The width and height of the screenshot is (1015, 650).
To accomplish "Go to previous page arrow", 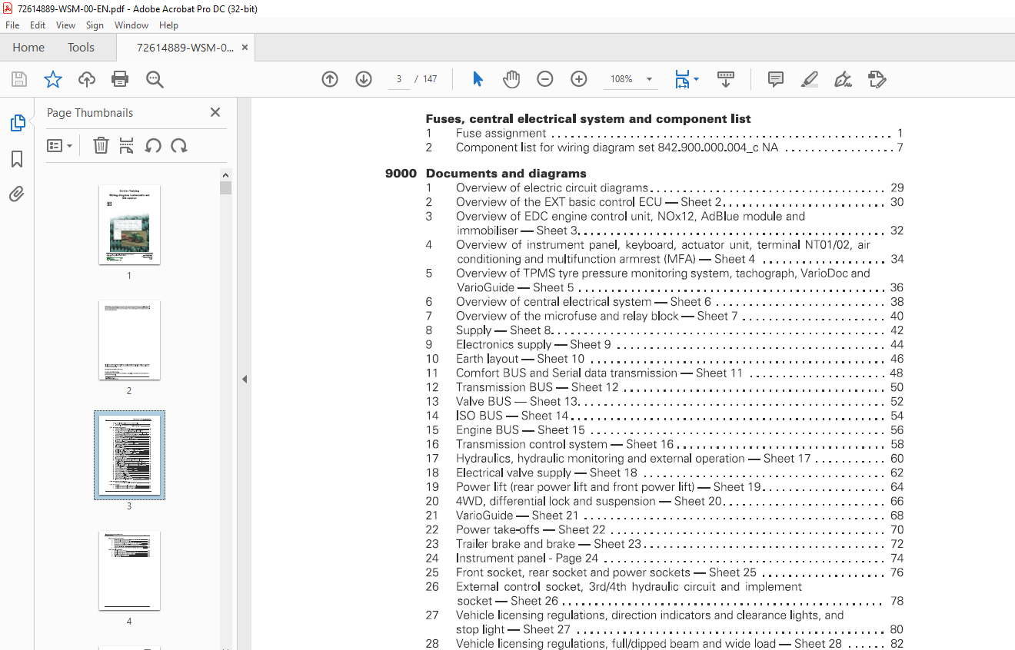I will (330, 79).
